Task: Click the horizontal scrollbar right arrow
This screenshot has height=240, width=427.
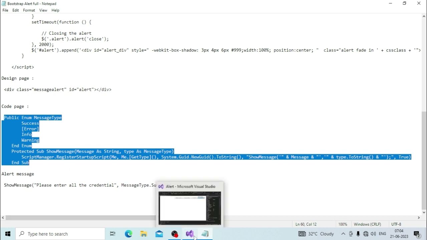Action: click(419, 218)
